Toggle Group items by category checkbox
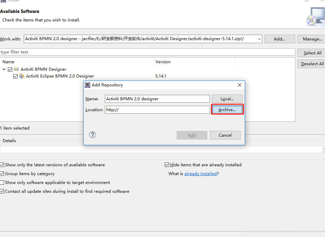Image resolution: width=325 pixels, height=237 pixels. [2, 174]
